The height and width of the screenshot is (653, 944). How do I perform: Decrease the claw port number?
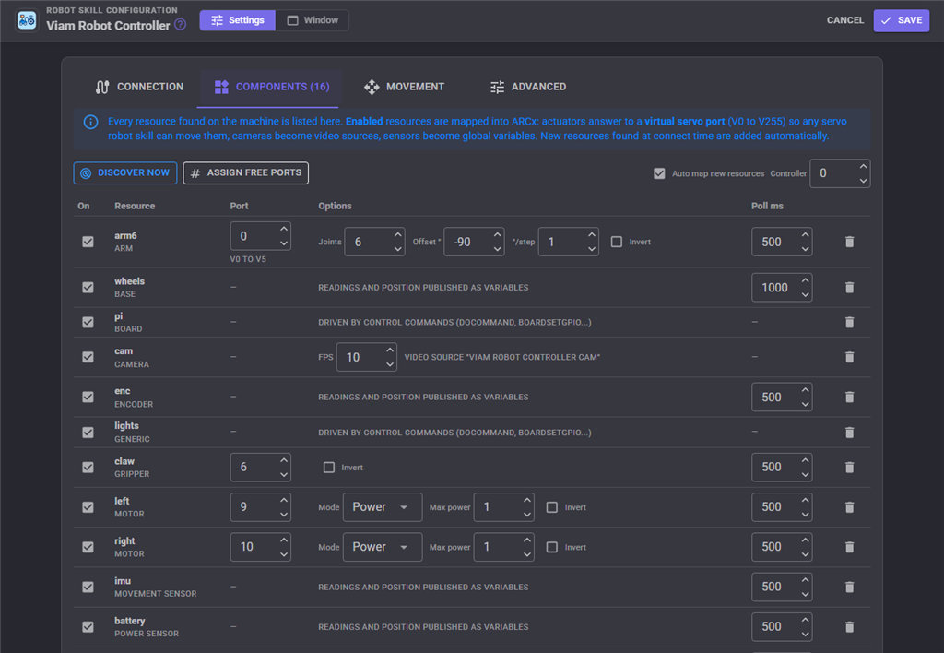click(x=284, y=475)
